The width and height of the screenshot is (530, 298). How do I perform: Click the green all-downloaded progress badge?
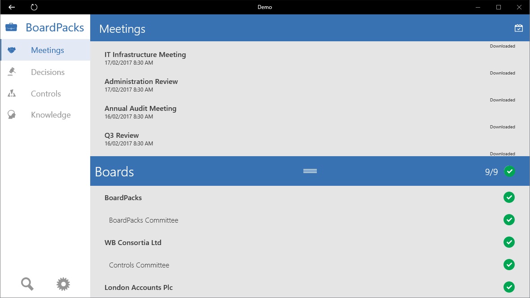click(509, 171)
